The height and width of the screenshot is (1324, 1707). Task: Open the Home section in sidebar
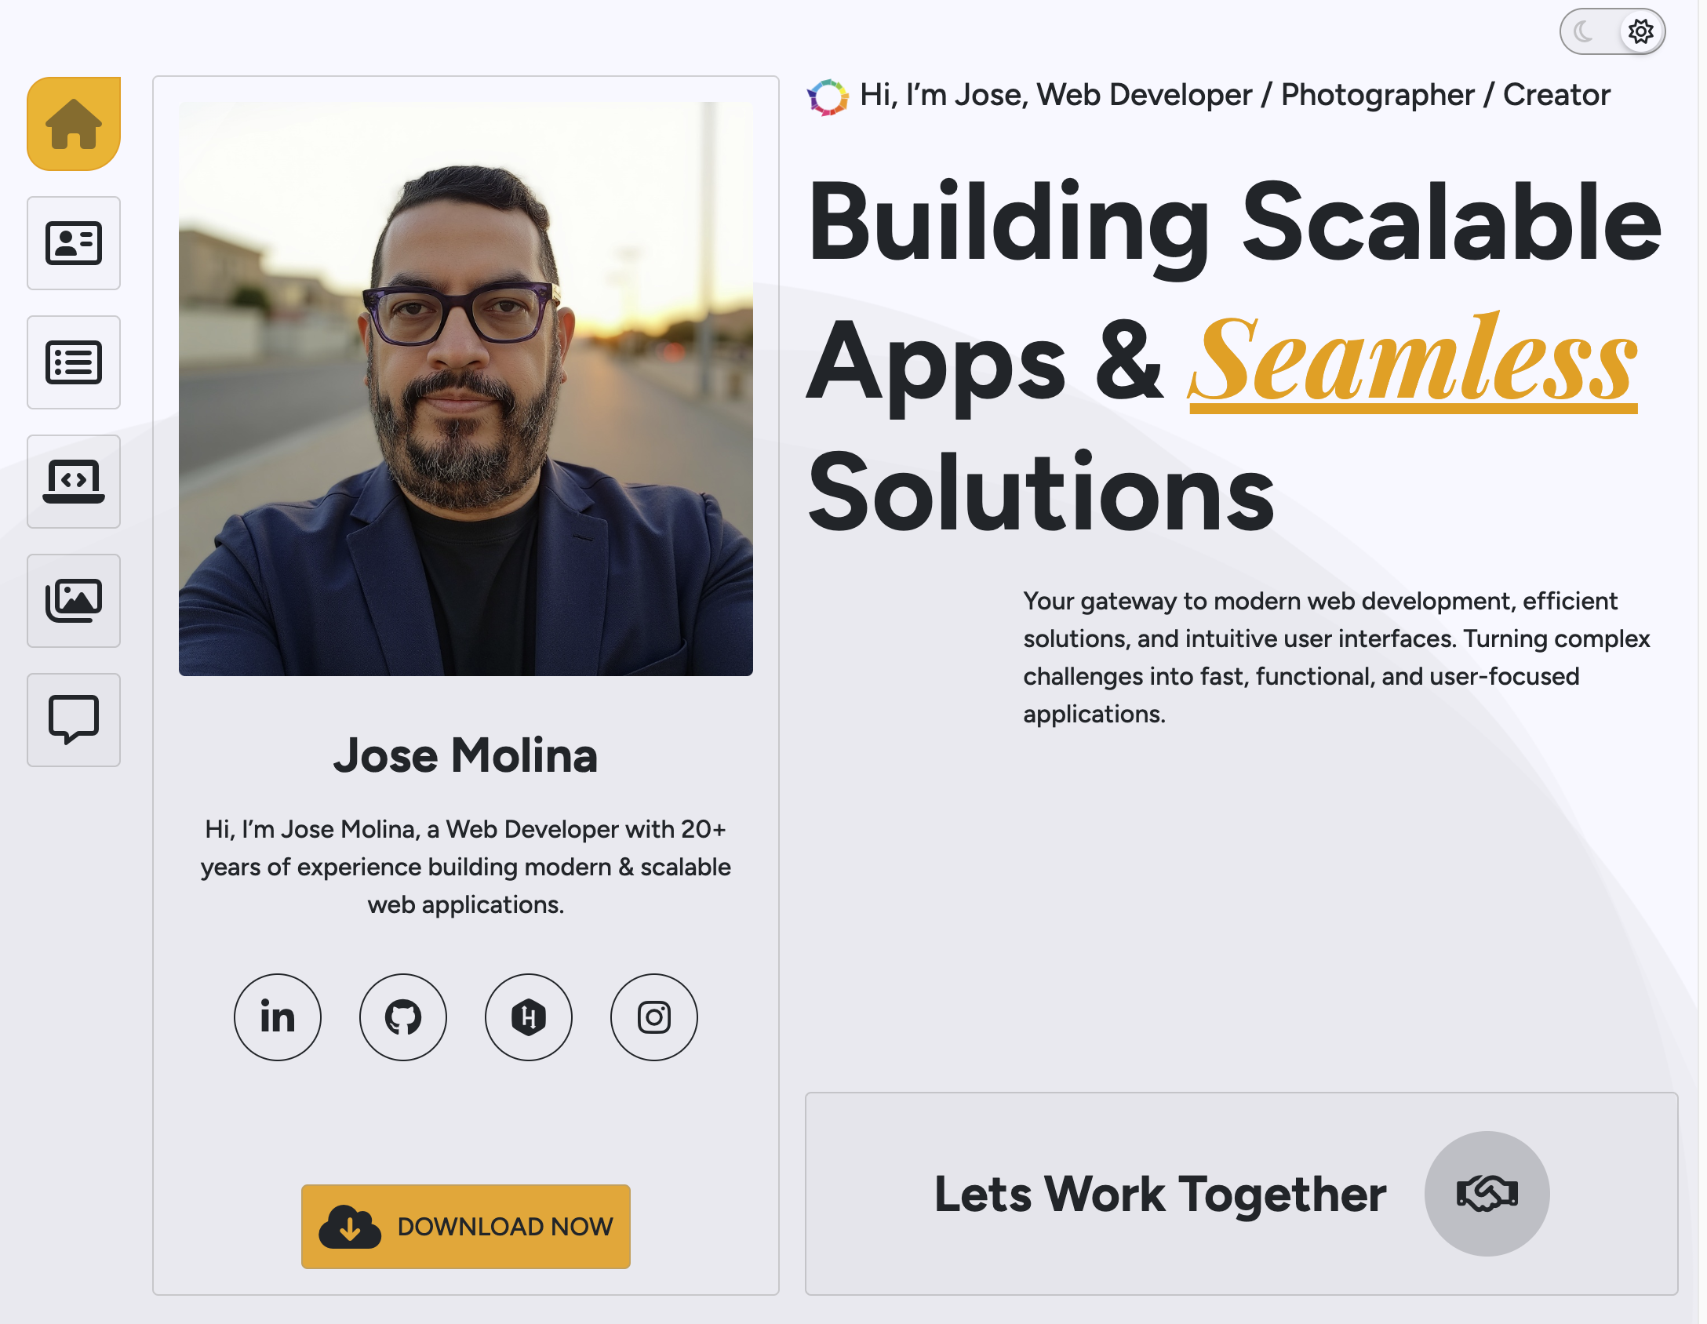pyautogui.click(x=74, y=124)
